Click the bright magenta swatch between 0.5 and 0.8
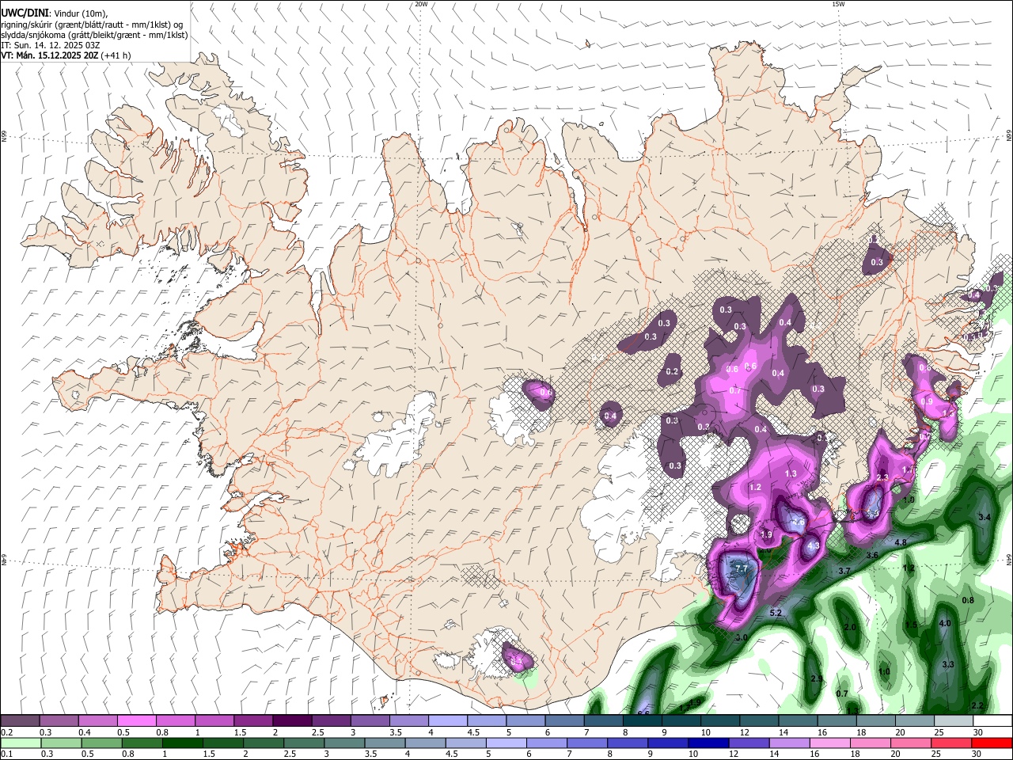Viewport: 1013px width, 760px height. [136, 721]
